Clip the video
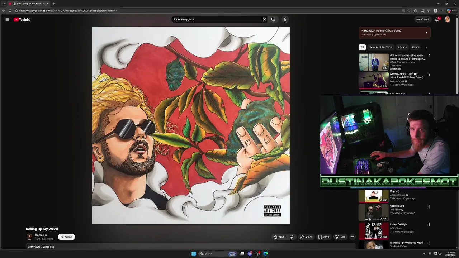This screenshot has width=459, height=258. click(x=340, y=237)
